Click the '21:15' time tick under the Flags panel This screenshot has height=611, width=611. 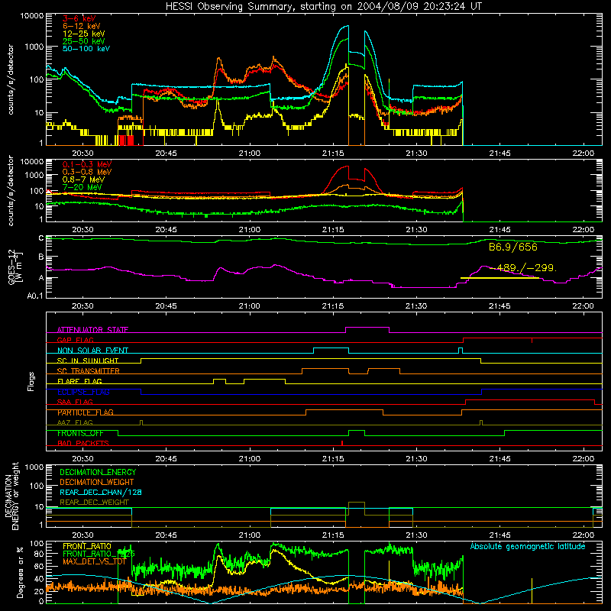tap(333, 459)
